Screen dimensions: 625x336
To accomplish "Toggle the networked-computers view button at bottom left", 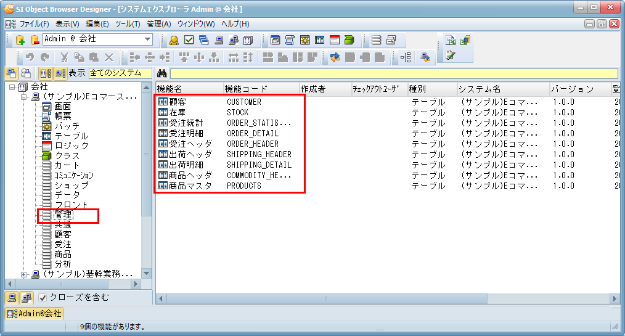I will click(26, 298).
